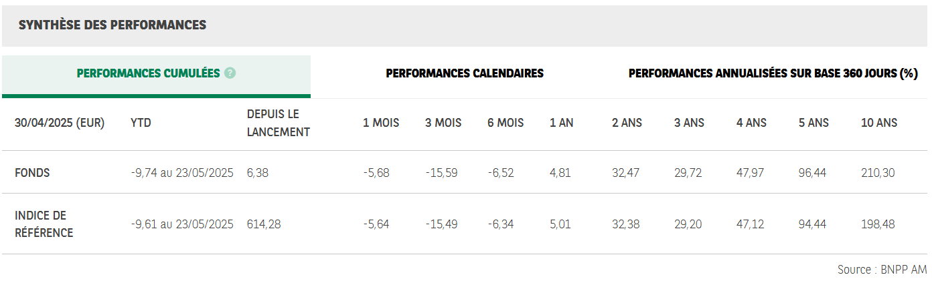Screen dimensions: 932x281
Task: Click fund YTD value -9,74 au 23/05/2025
Action: tap(182, 173)
